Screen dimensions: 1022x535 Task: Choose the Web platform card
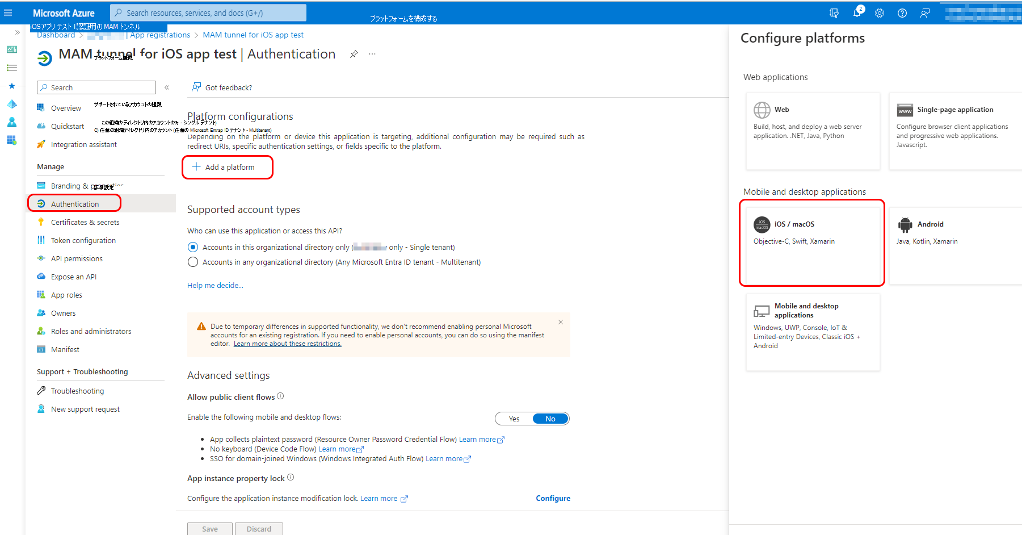click(813, 131)
